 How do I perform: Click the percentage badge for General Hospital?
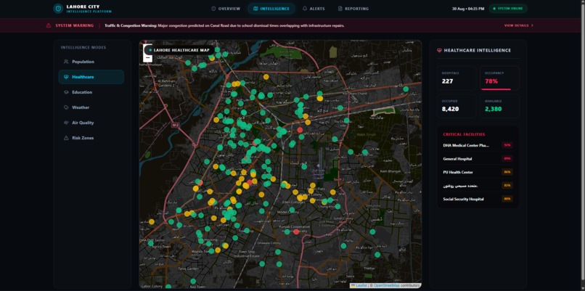(507, 158)
